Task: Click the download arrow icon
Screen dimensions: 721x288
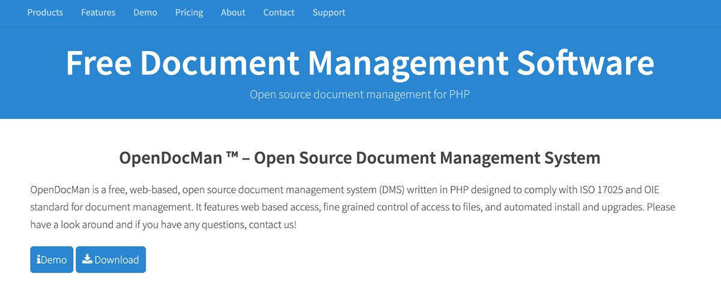Action: click(87, 259)
